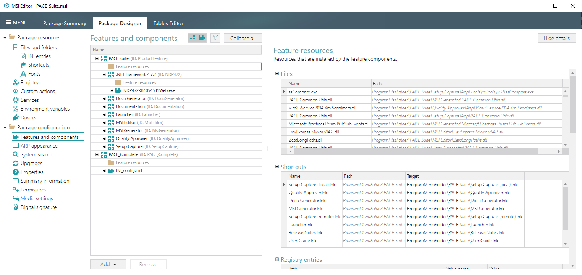Toggle the components view mode button
This screenshot has width=582, height=275.
(202, 38)
